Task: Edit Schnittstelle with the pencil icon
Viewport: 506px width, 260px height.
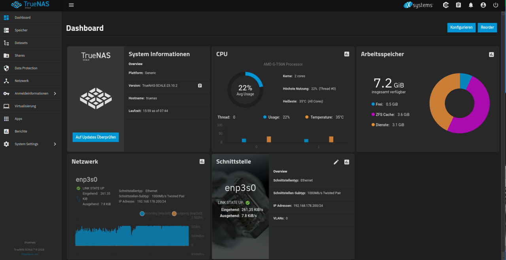Action: [x=336, y=162]
